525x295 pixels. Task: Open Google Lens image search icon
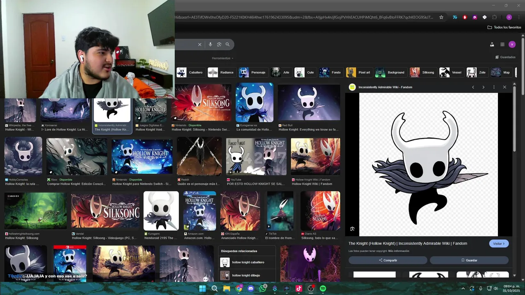(219, 44)
